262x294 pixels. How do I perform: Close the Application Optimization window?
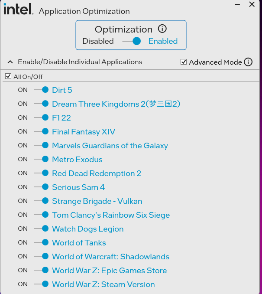[252, 5]
